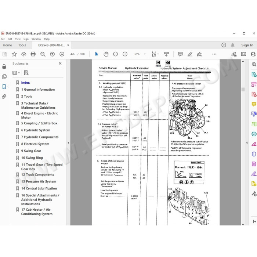
Task: Print the document
Action: (x=33, y=54)
